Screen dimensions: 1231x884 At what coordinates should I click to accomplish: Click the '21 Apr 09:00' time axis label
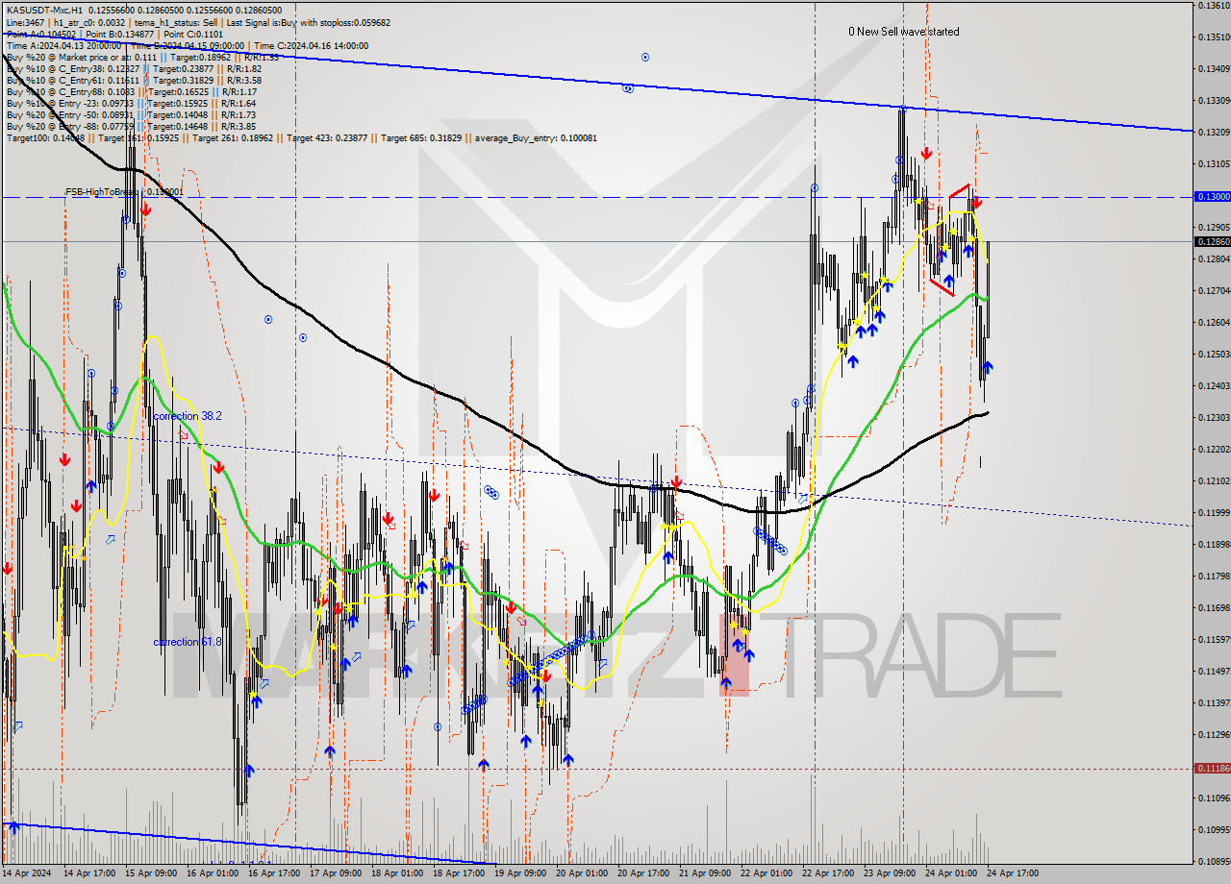coord(703,873)
